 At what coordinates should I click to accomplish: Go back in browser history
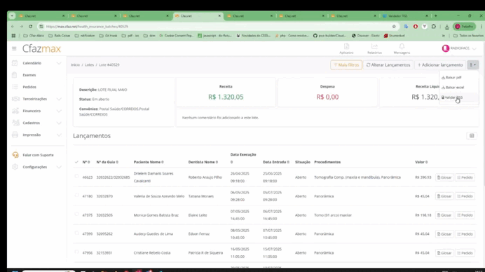pyautogui.click(x=13, y=27)
